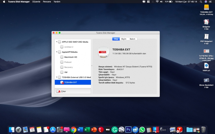The height and width of the screenshot is (134, 215).
Task: Open System Preferences gear in Dock
Action: [x=60, y=130]
